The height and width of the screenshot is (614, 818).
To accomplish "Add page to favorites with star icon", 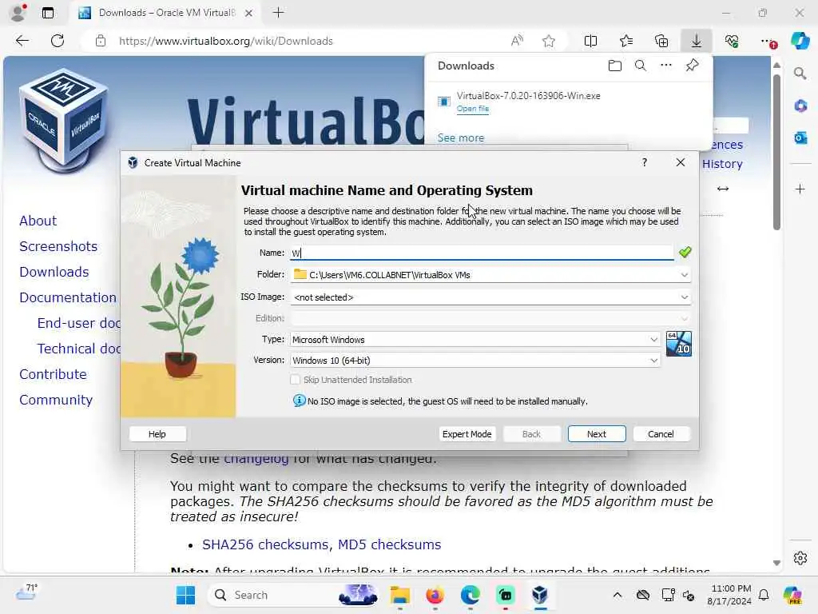I will click(548, 41).
